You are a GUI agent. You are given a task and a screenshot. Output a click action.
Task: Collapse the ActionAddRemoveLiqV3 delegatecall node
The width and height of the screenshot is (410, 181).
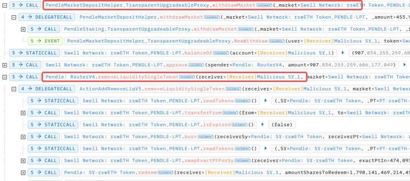click(x=14, y=89)
